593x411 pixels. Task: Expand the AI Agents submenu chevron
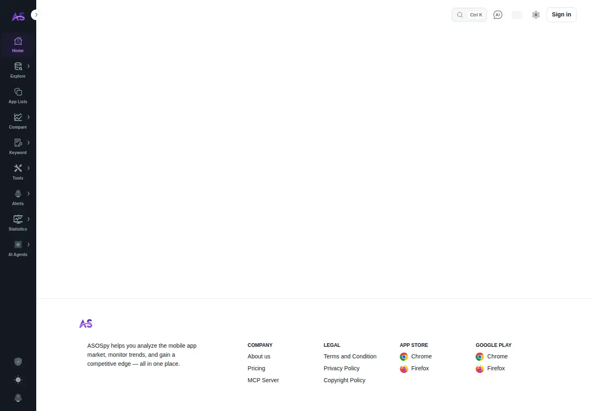coord(28,245)
